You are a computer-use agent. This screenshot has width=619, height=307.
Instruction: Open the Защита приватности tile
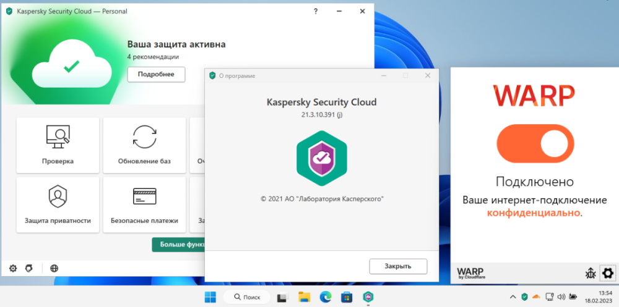tap(58, 204)
